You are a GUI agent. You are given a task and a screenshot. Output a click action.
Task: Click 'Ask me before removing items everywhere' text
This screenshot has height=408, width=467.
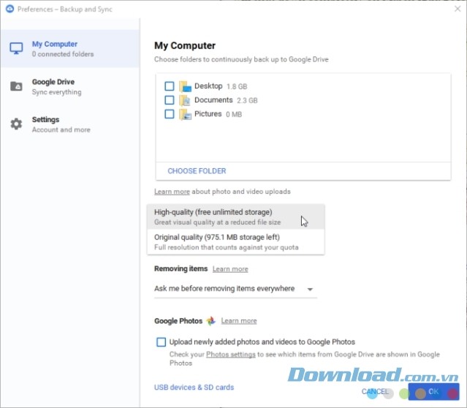[x=224, y=289]
